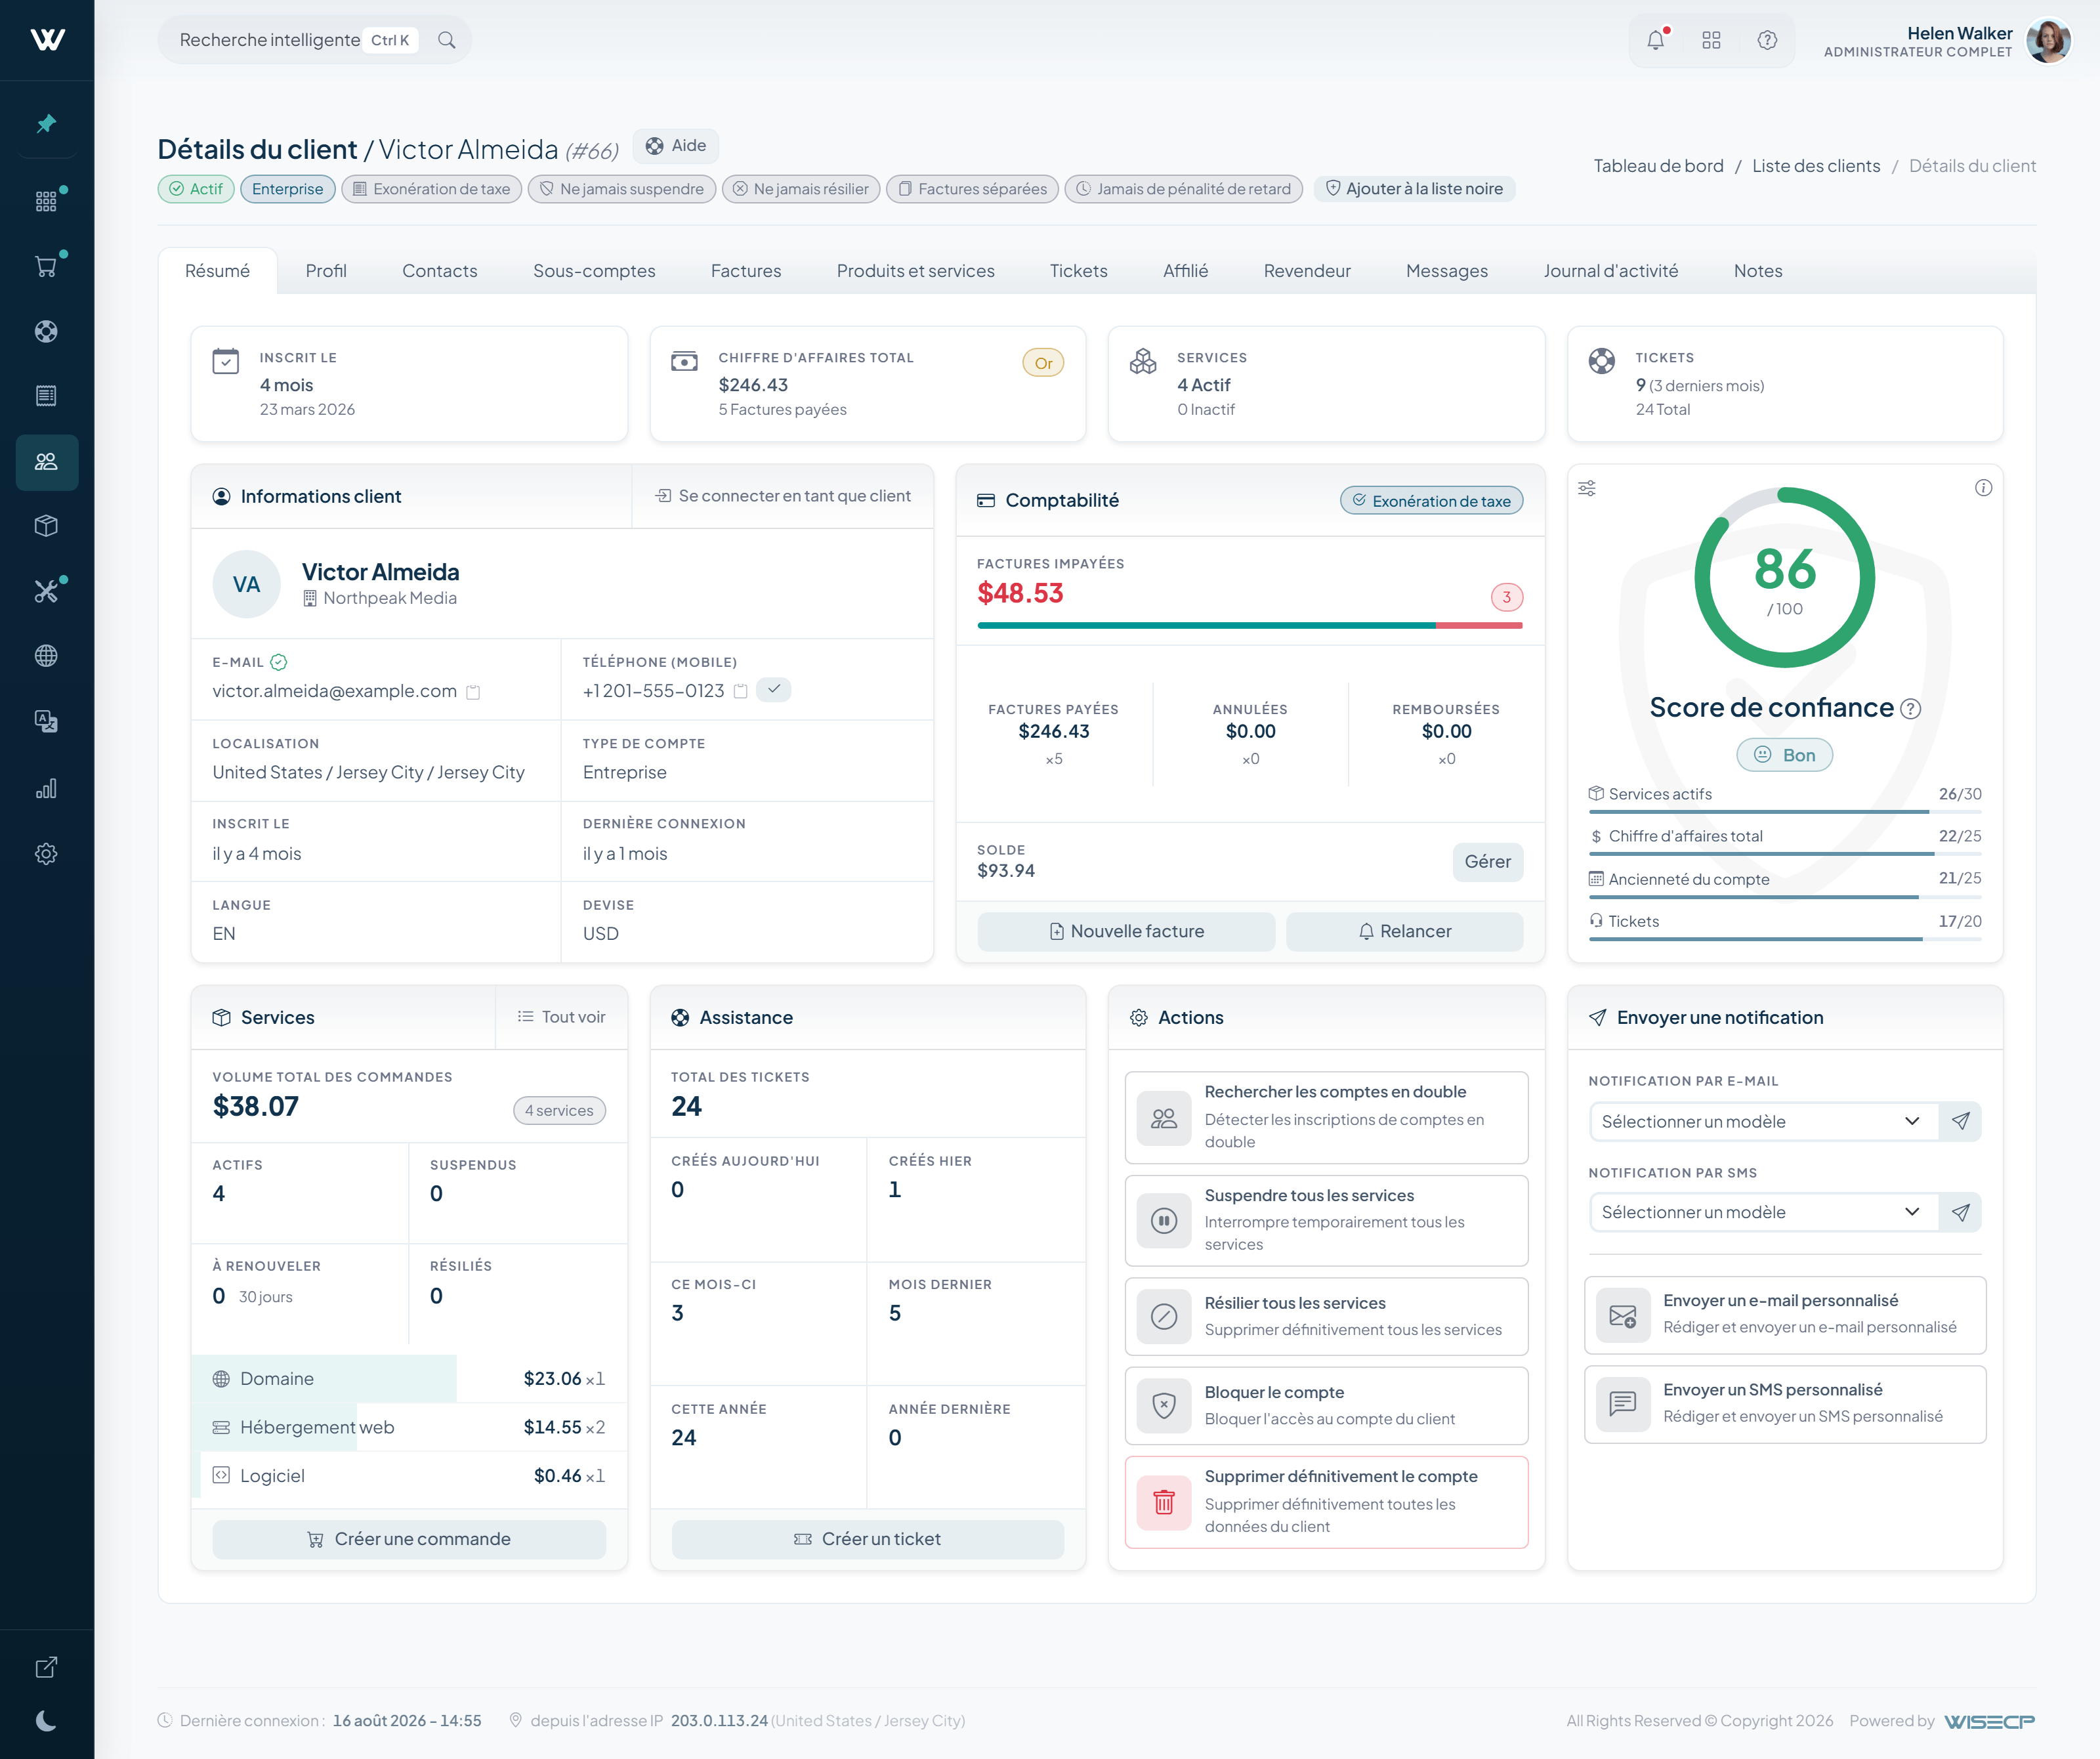Click the help question mark in header
The height and width of the screenshot is (1759, 2100).
(1767, 40)
